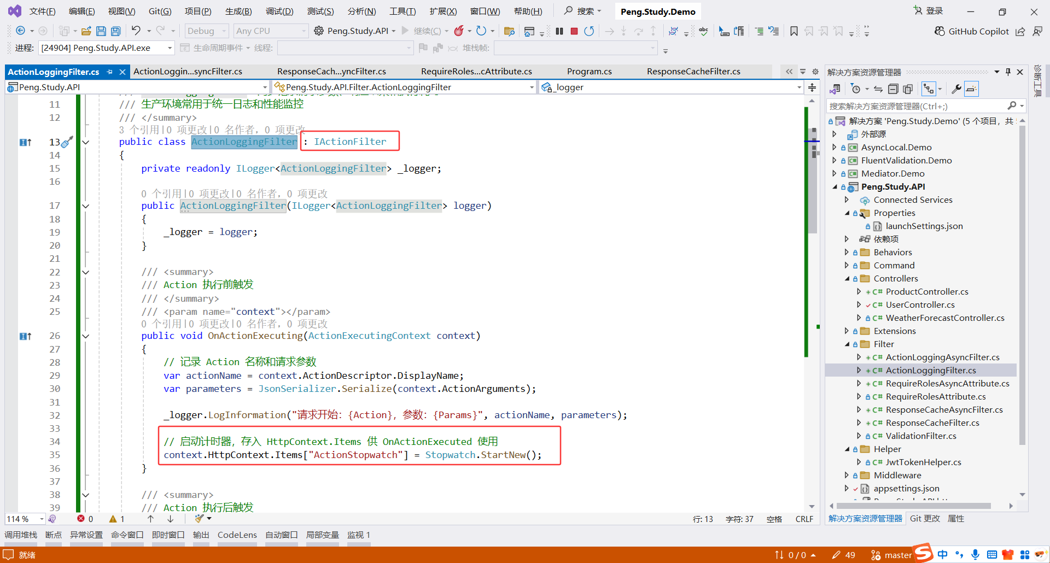Click the 登录 sign-in button
1050x563 pixels.
(929, 11)
